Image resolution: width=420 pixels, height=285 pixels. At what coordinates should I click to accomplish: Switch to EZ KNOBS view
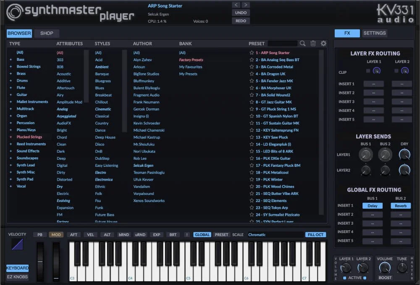coord(17,277)
